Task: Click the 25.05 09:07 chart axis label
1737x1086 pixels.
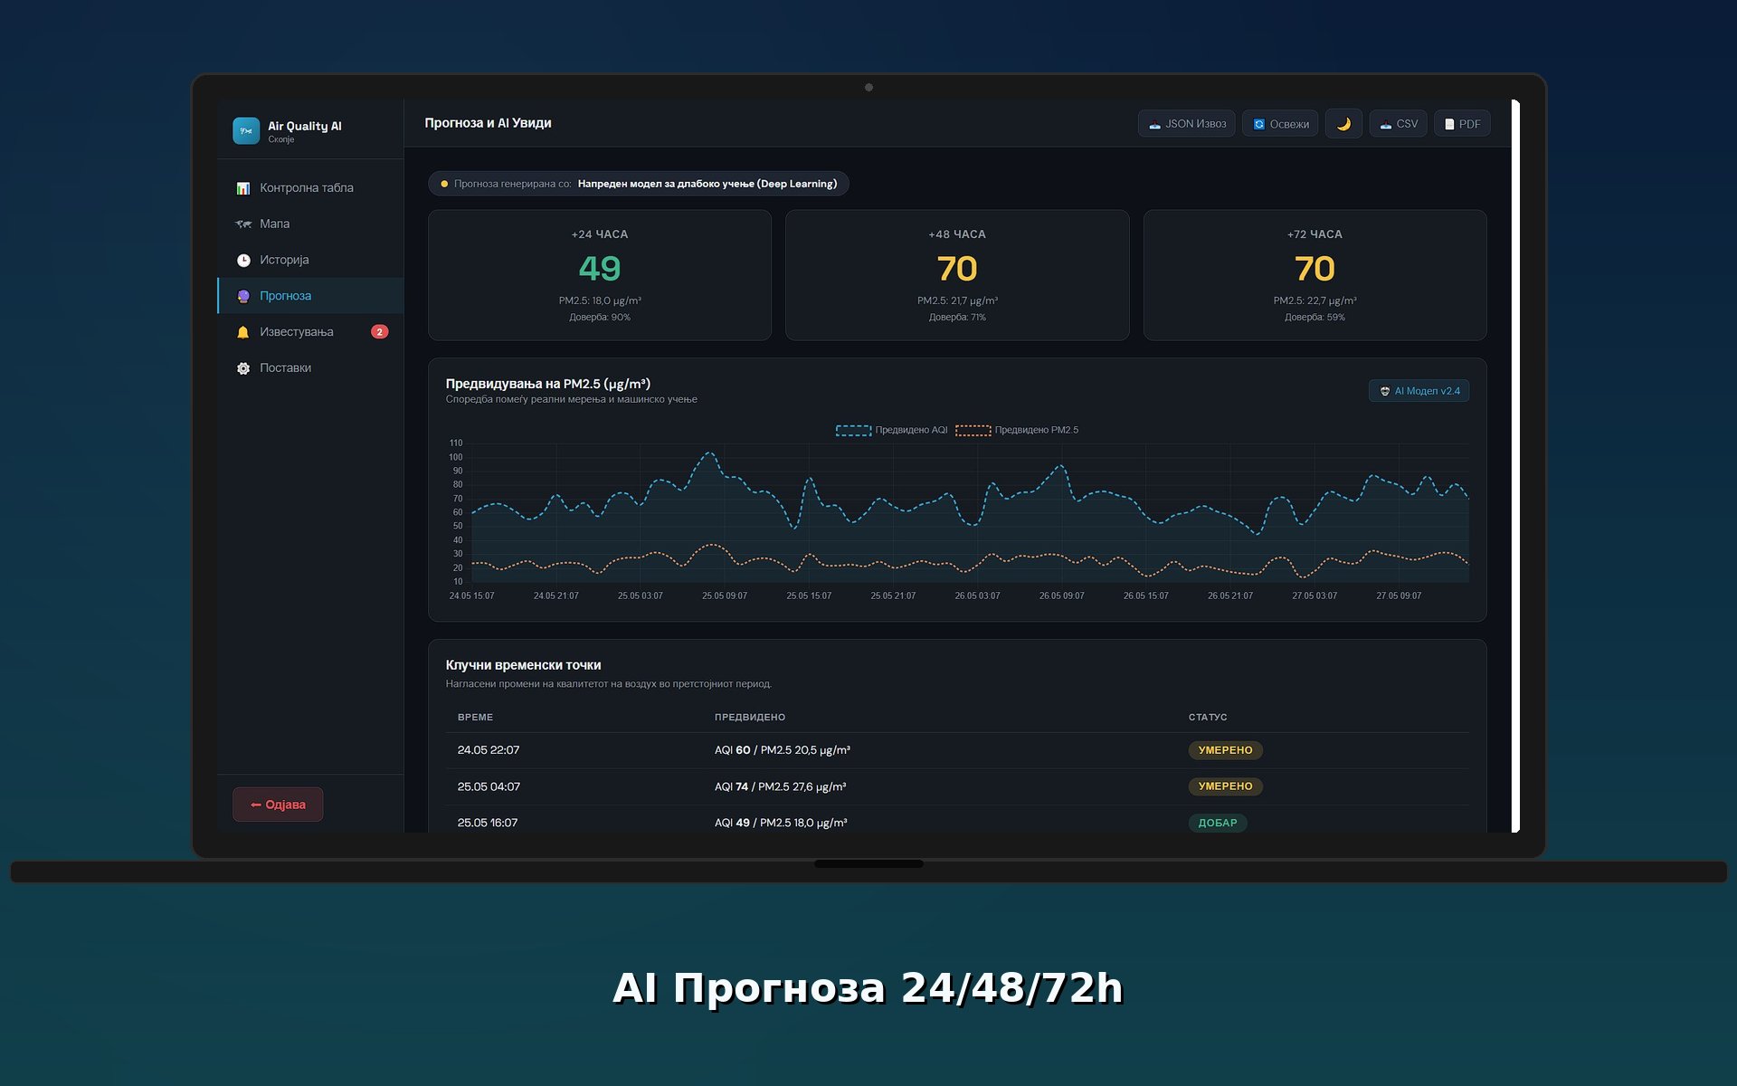Action: coord(725,595)
